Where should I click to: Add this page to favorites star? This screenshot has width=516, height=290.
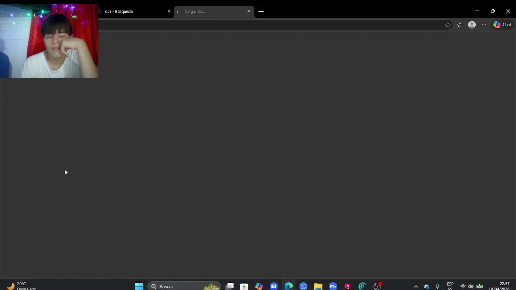[x=448, y=25]
